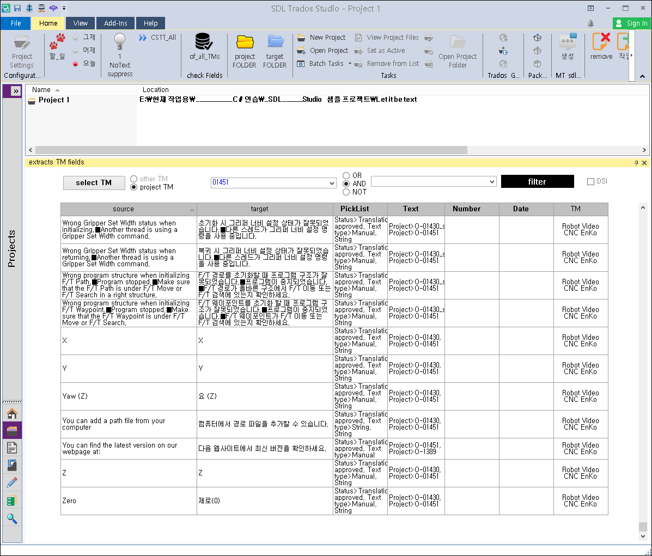Switch to the other TM radio button
652x556 pixels.
(x=133, y=179)
